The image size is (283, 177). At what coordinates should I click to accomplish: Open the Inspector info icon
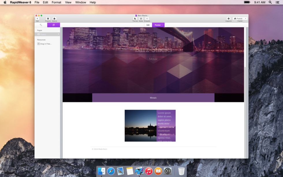[x=228, y=18]
